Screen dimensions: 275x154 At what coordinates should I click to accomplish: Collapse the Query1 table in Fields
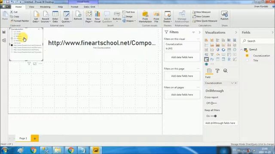[241, 50]
